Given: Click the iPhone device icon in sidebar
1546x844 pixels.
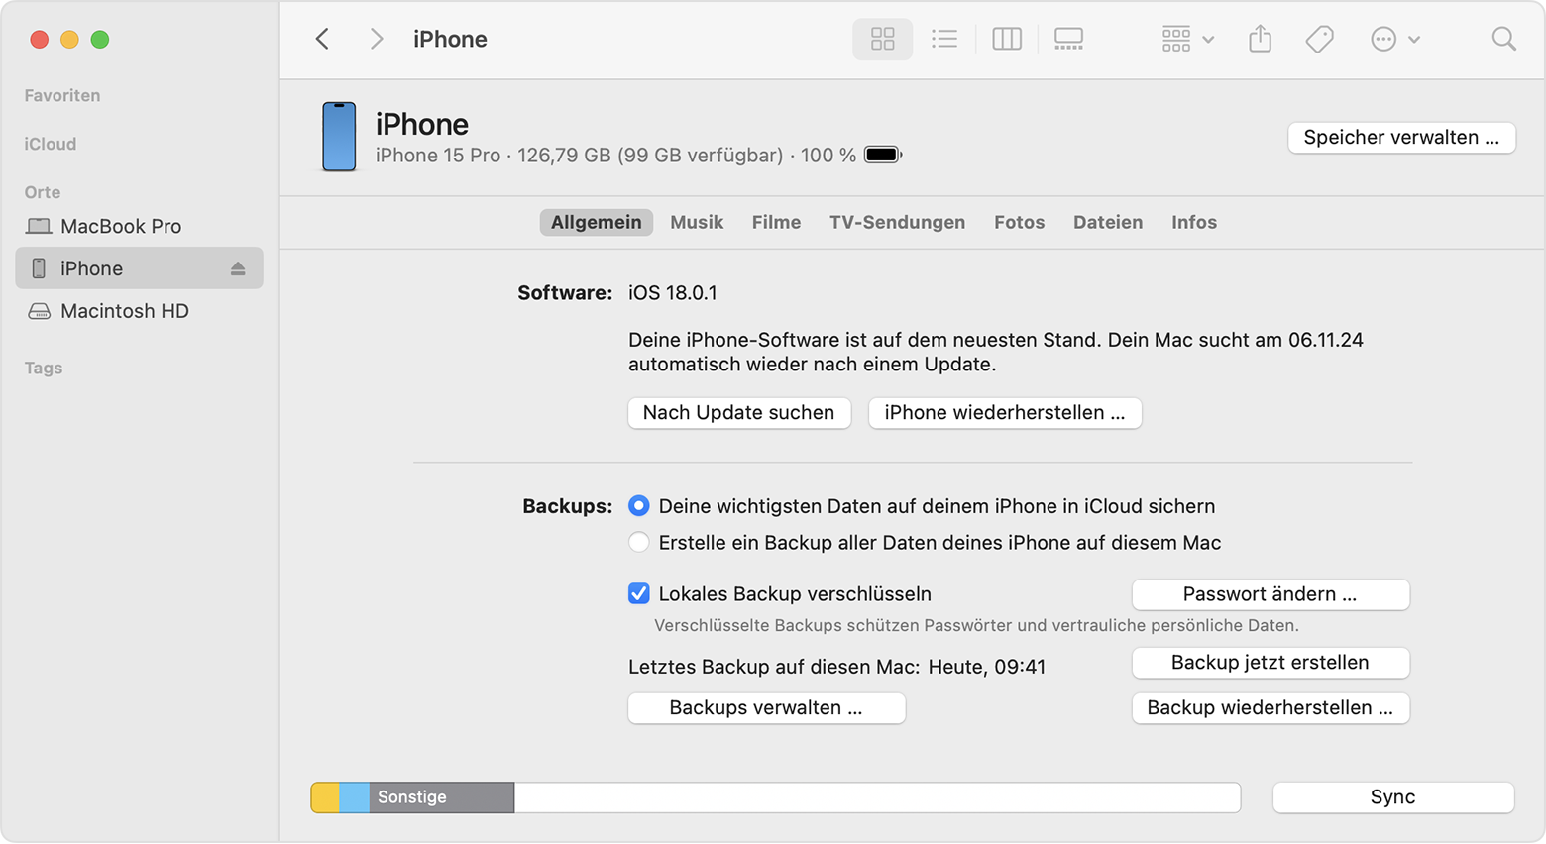Looking at the screenshot, I should pyautogui.click(x=39, y=268).
